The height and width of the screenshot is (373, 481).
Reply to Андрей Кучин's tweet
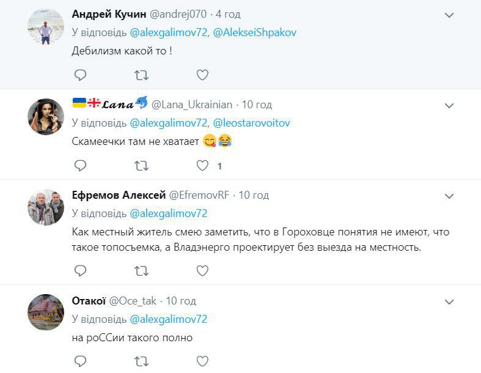pos(80,75)
